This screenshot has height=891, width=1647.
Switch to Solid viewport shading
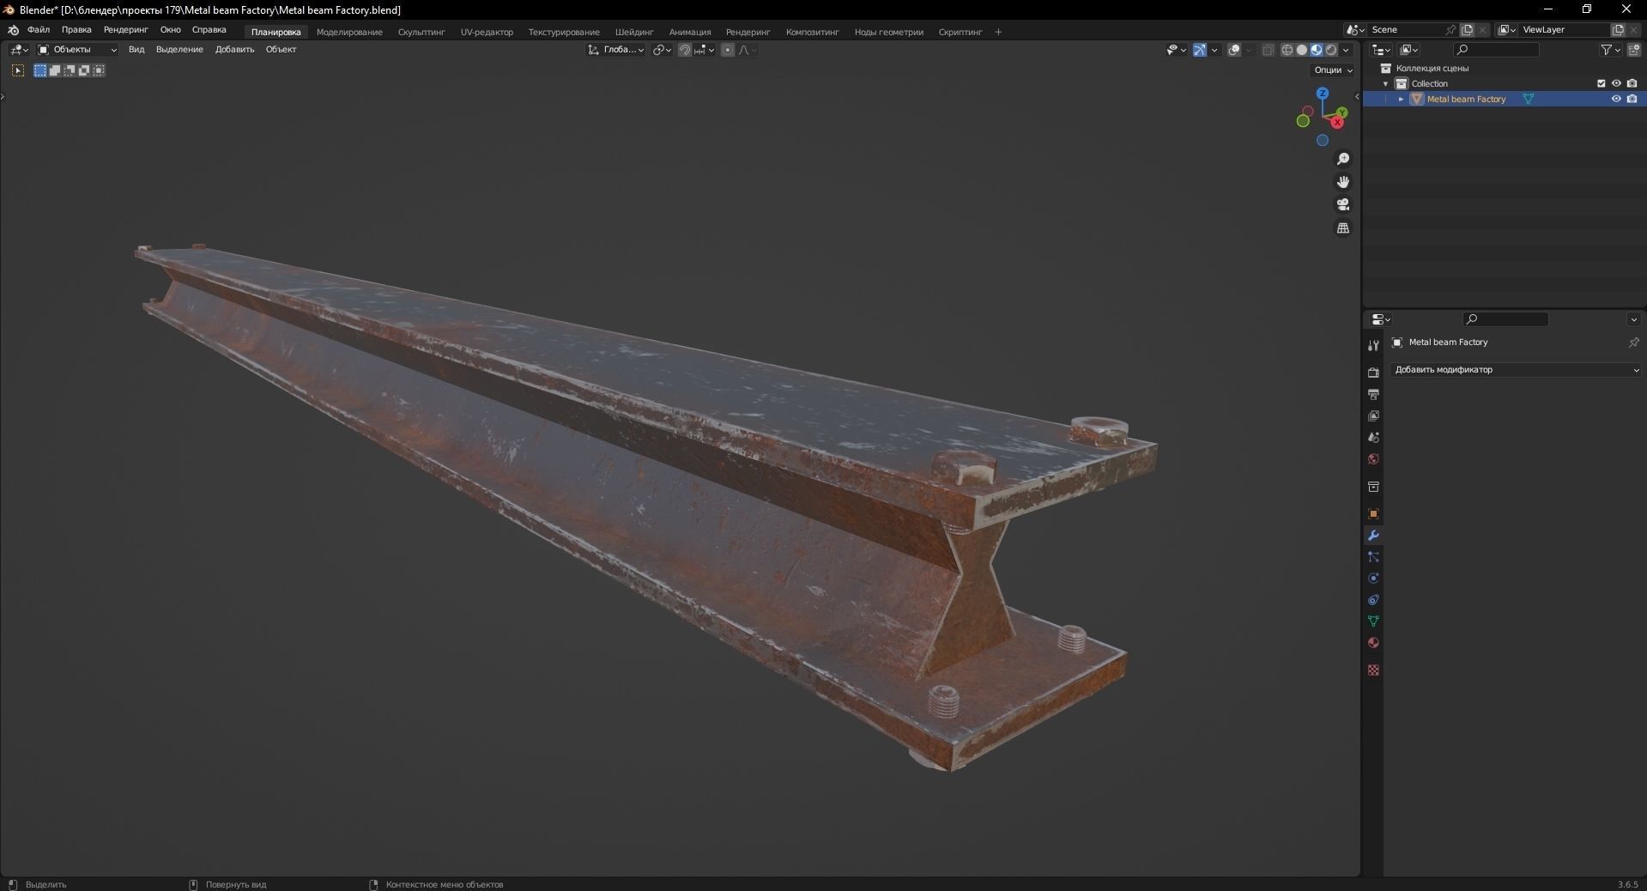pos(1302,50)
